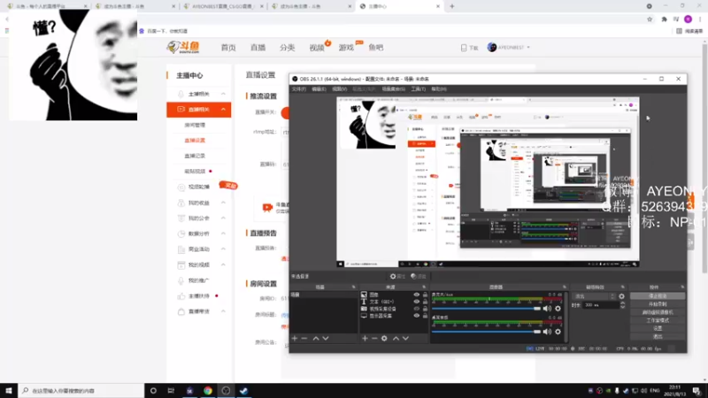The image size is (708, 398).
Task: Bookmark the page with the star icon
Action: click(x=650, y=19)
